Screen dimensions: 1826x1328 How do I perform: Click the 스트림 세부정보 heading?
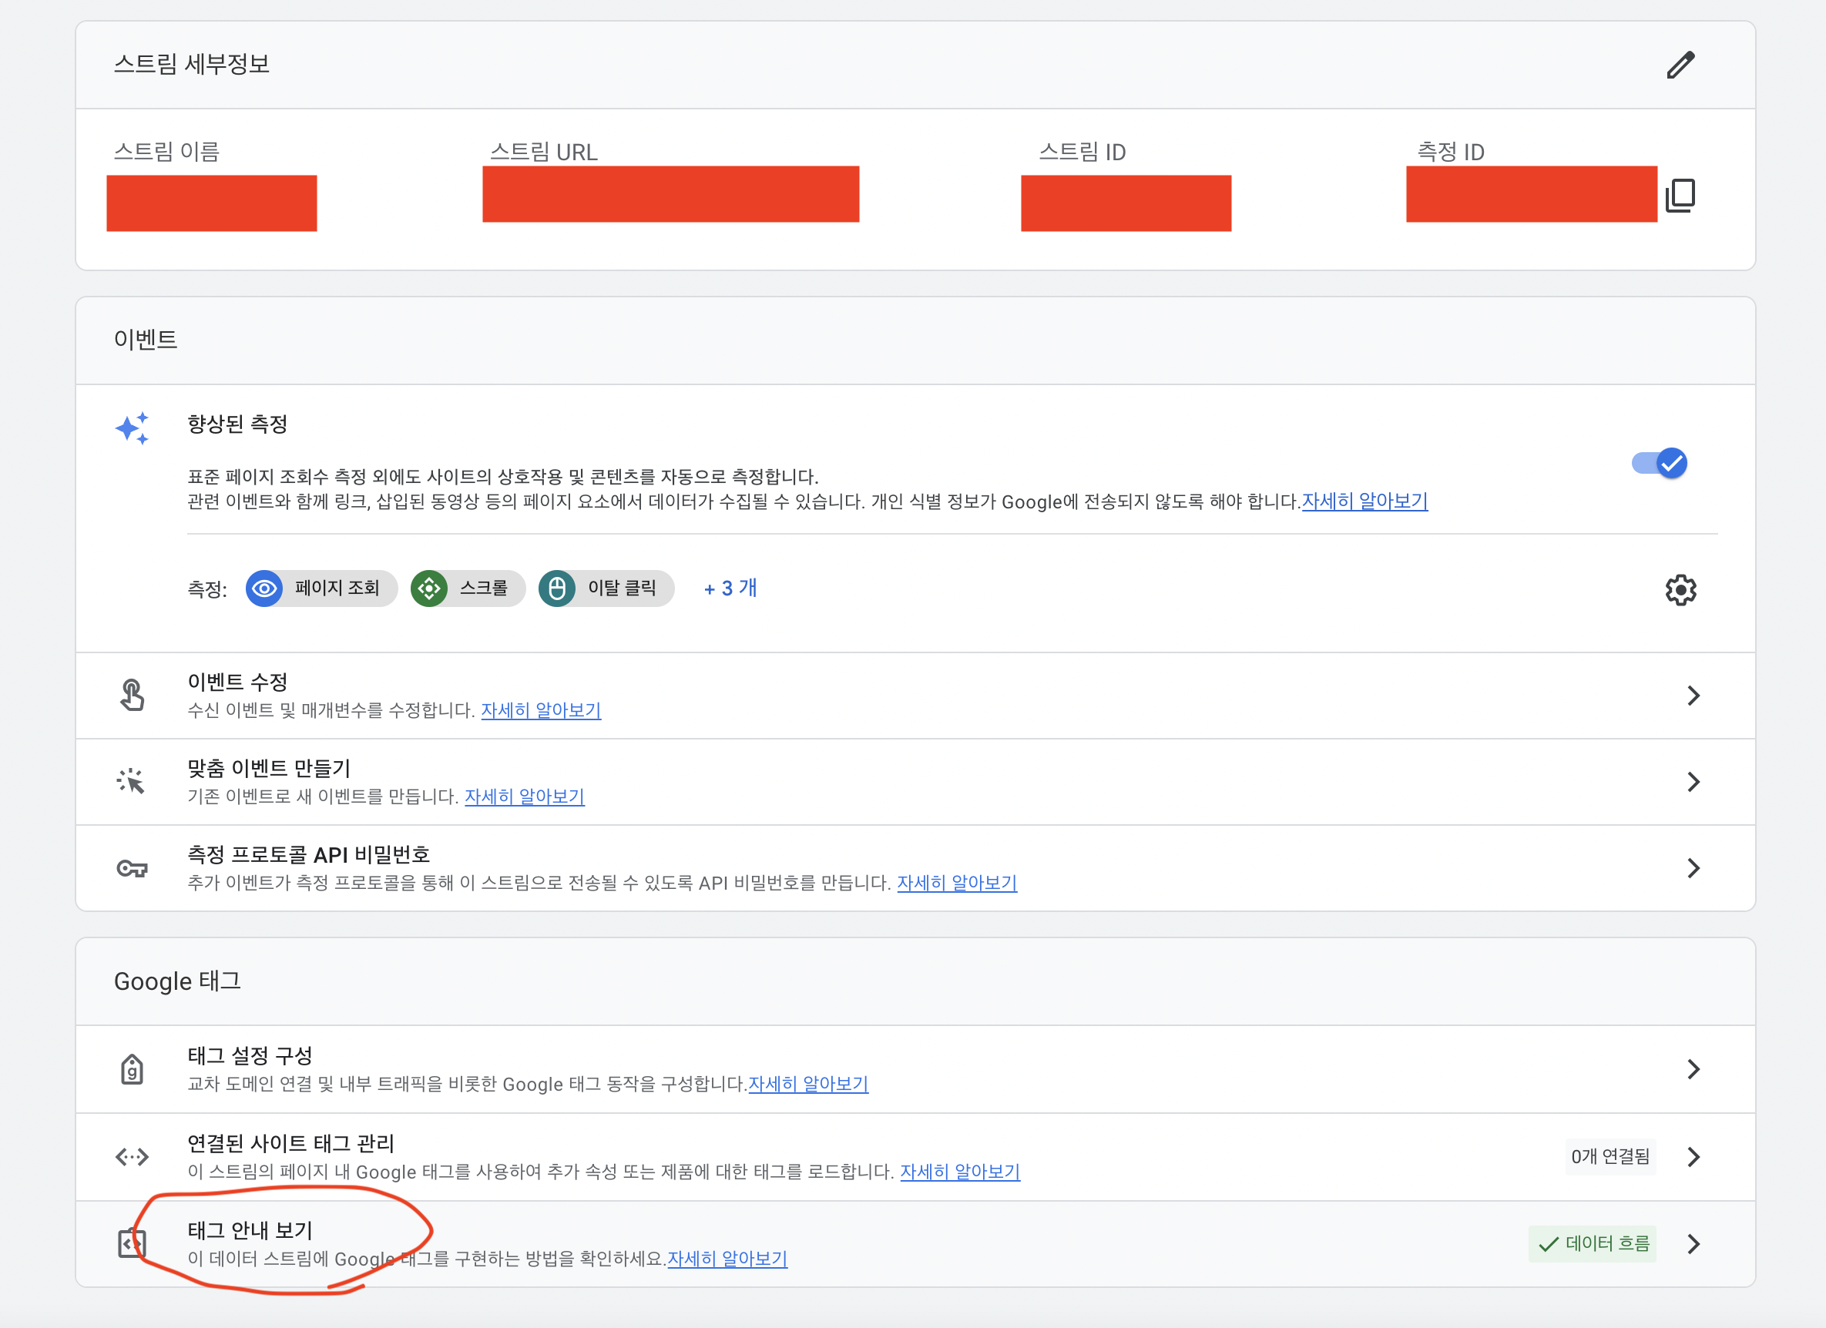coord(192,65)
